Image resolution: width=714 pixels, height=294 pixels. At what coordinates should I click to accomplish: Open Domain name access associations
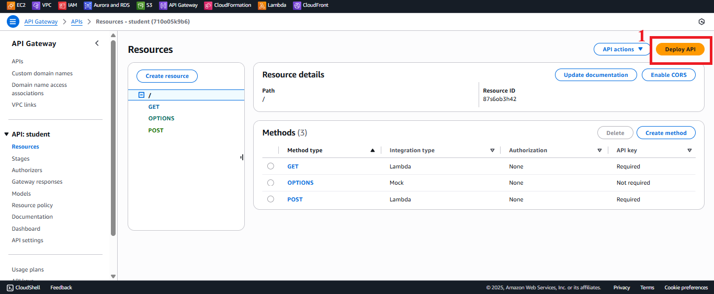point(39,89)
